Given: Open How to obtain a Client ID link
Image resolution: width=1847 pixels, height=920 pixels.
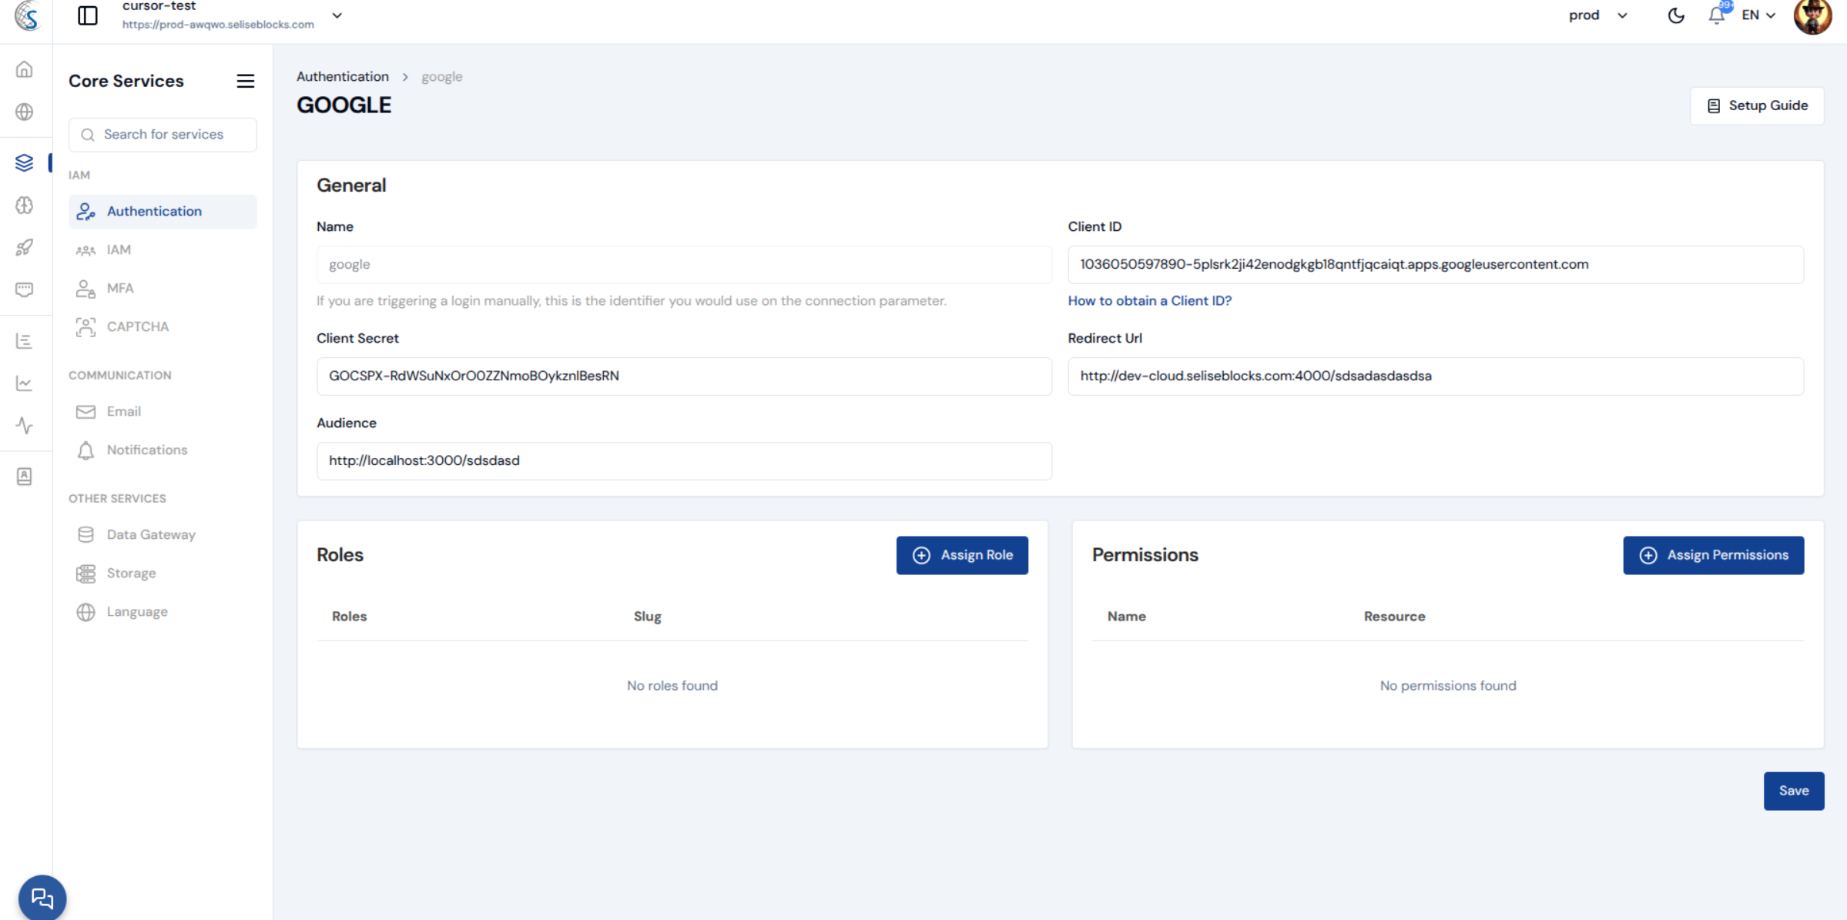Looking at the screenshot, I should (x=1149, y=301).
